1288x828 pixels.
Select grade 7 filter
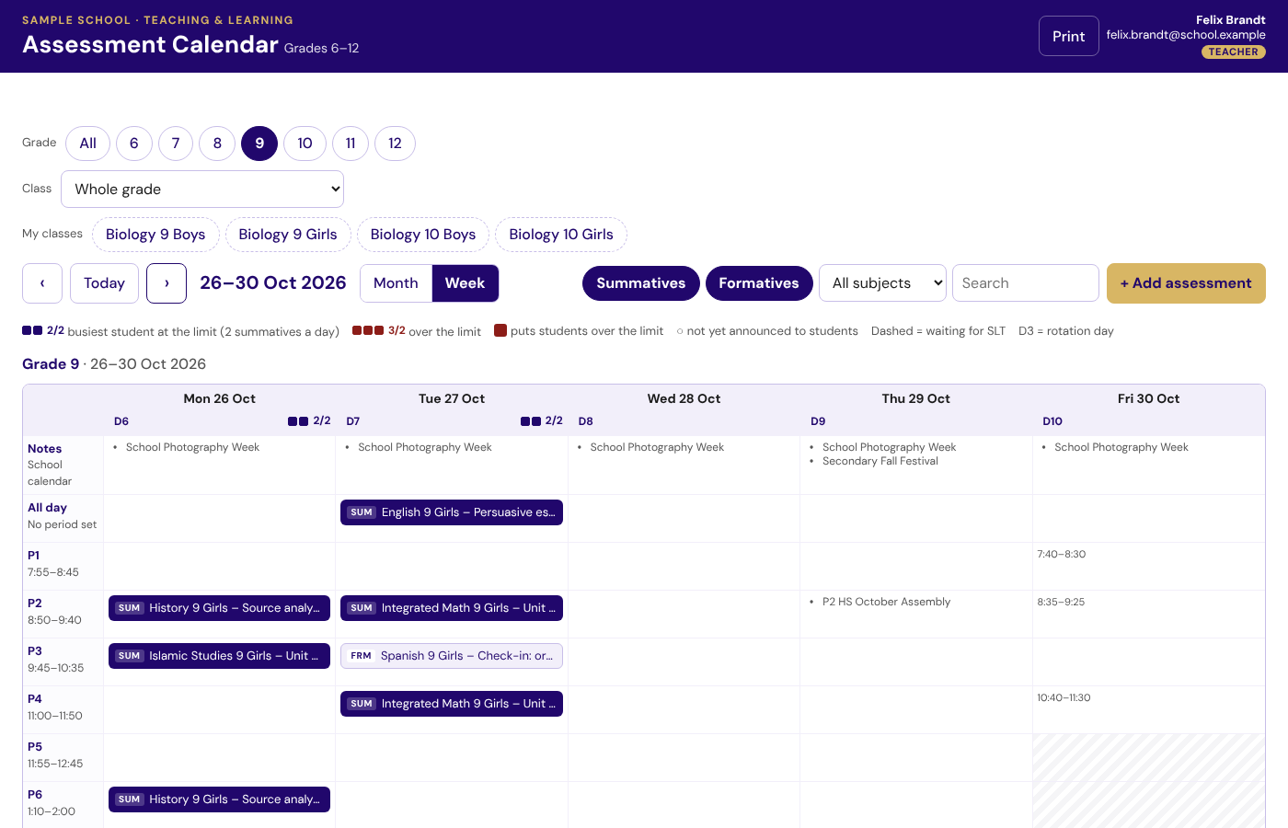tap(176, 144)
